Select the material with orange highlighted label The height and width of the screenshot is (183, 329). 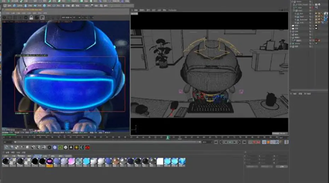[x=50, y=162]
